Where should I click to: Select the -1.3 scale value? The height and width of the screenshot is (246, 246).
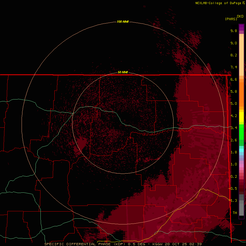(x=233, y=201)
